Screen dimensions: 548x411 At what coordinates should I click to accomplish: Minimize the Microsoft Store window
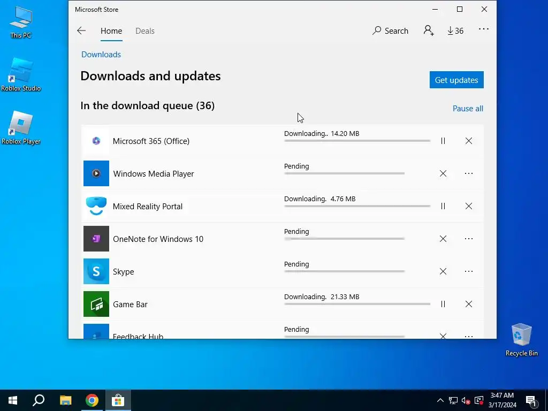tap(435, 10)
